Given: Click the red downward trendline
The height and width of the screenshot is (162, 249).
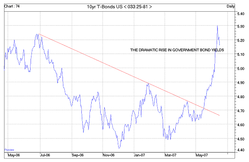Looking at the screenshot, I should coord(129,75).
